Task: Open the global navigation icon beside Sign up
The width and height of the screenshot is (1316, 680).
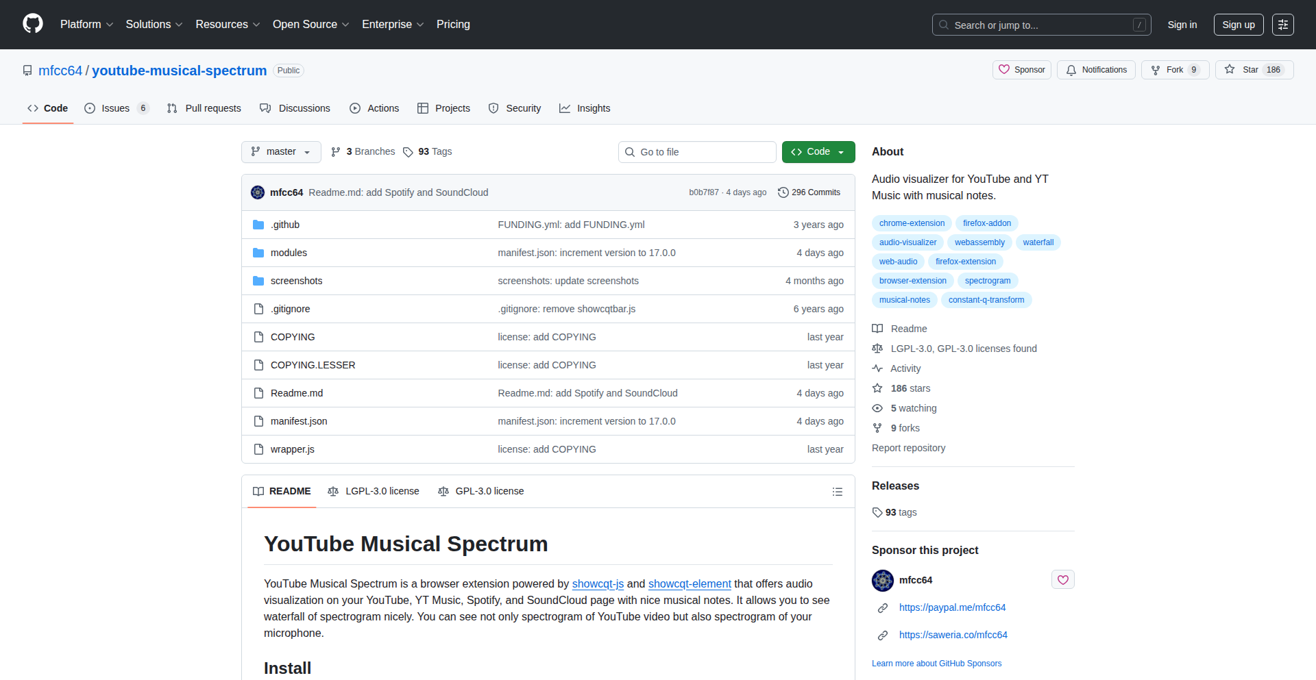Action: pos(1282,25)
